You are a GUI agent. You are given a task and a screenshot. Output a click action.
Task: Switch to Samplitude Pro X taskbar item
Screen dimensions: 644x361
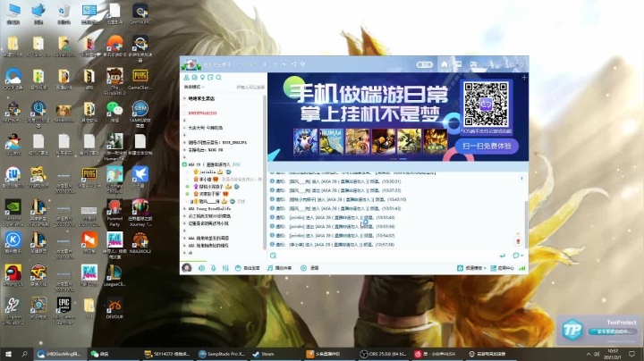point(222,354)
